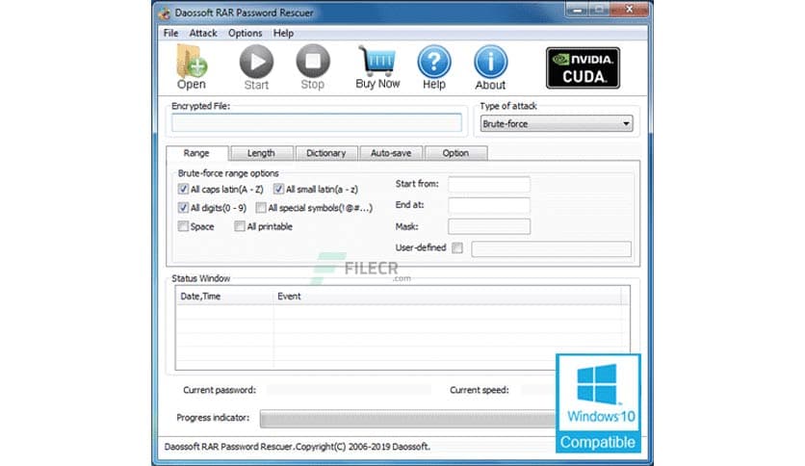Click the Windows 10 Compatible badge
805x466 pixels.
pyautogui.click(x=598, y=403)
